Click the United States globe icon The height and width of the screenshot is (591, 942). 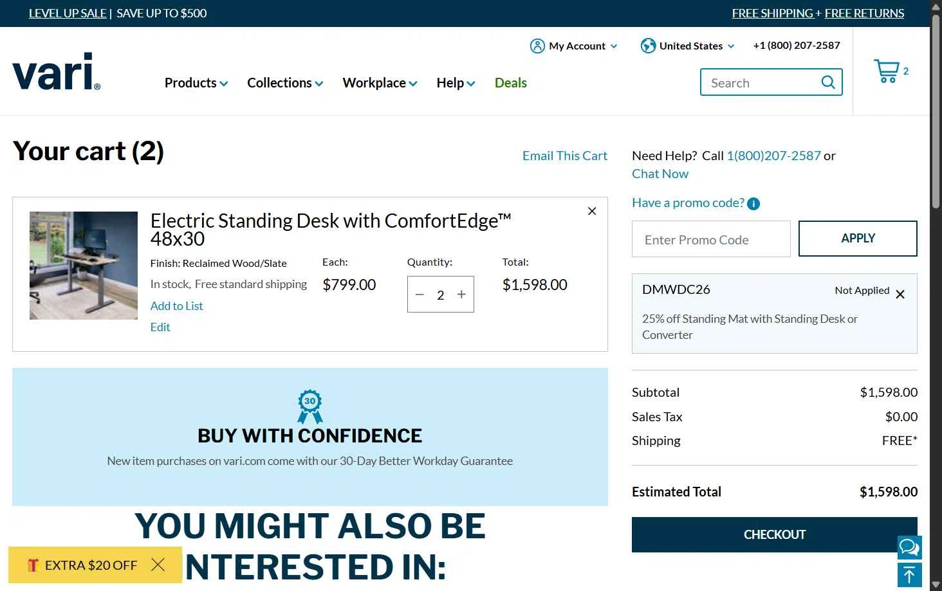[648, 46]
